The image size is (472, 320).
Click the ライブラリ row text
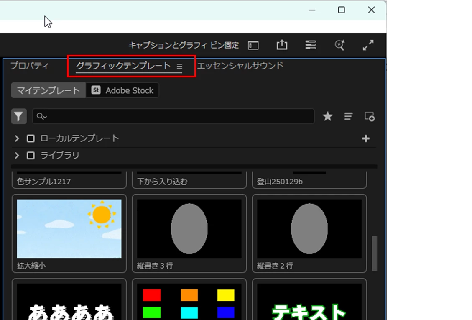click(x=60, y=155)
